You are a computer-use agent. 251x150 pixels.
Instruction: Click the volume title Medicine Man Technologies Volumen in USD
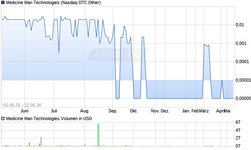point(49,118)
